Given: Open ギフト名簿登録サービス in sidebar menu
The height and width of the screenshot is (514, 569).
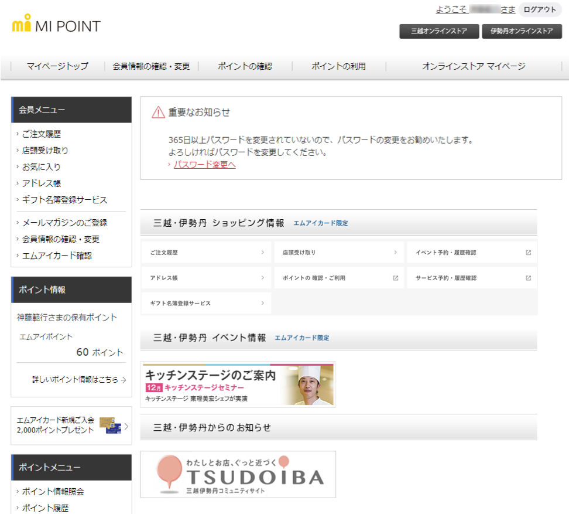Looking at the screenshot, I should (64, 200).
